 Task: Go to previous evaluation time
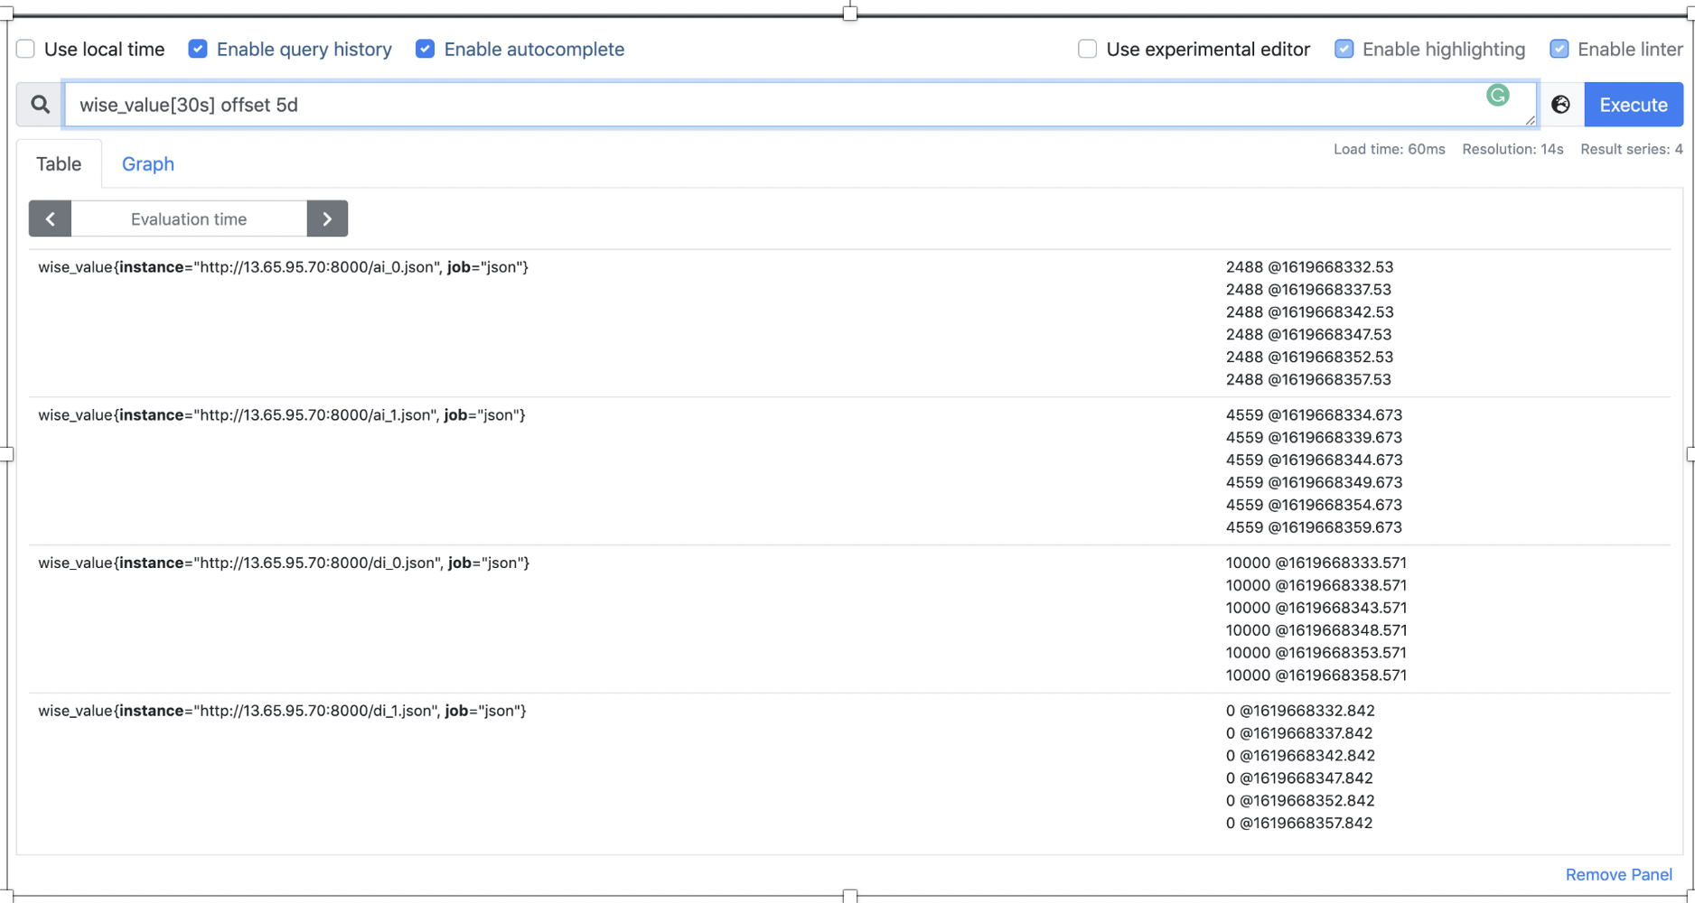pyautogui.click(x=51, y=219)
